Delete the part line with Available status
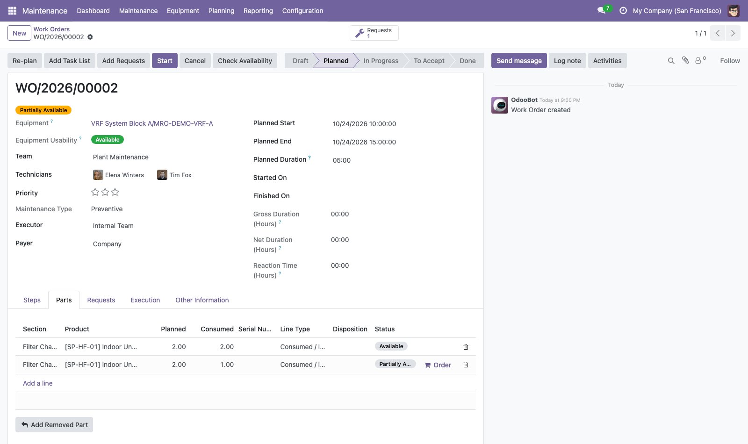This screenshot has height=444, width=748. tap(466, 347)
